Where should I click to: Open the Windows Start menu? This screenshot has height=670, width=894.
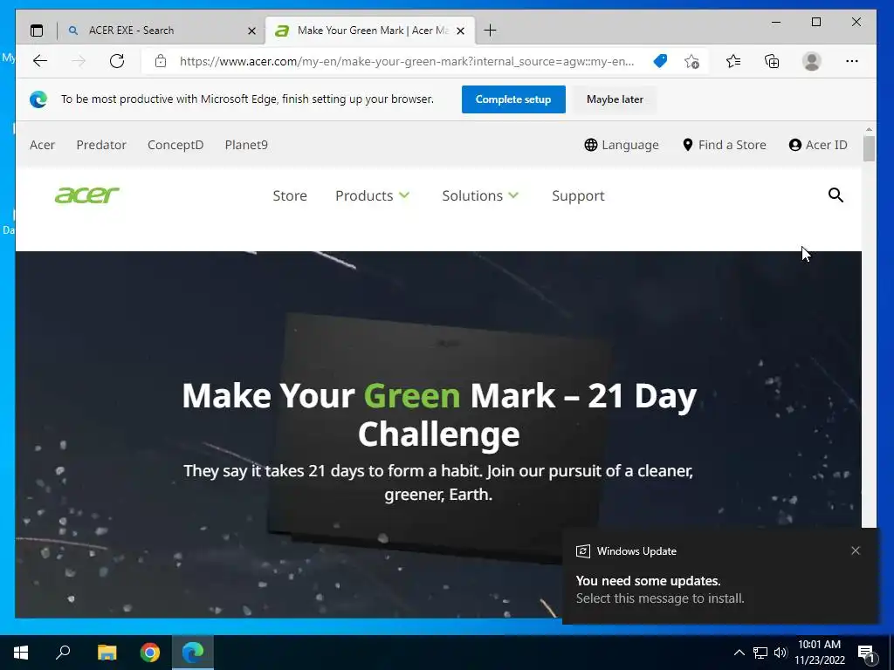point(21,653)
